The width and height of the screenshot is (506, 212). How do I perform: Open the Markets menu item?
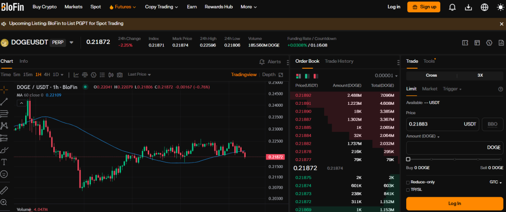[x=73, y=7]
